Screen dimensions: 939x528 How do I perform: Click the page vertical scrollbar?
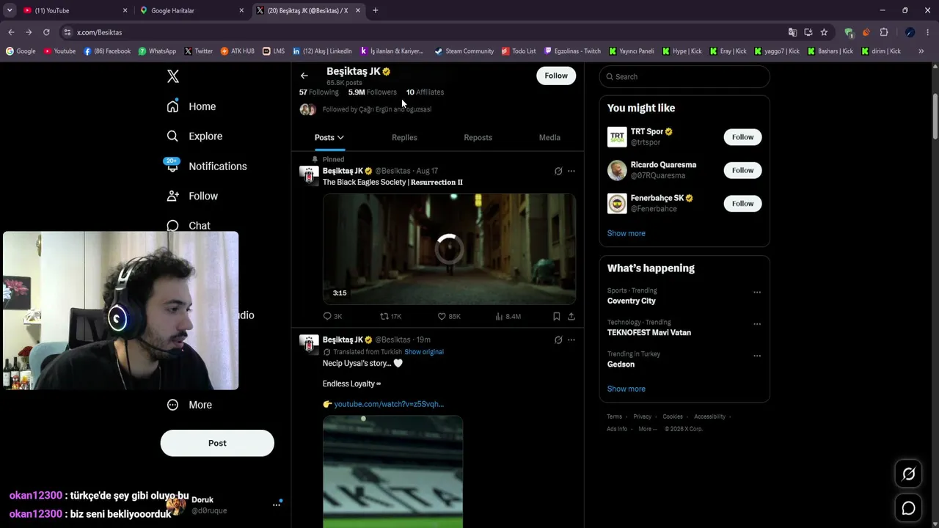[x=935, y=116]
